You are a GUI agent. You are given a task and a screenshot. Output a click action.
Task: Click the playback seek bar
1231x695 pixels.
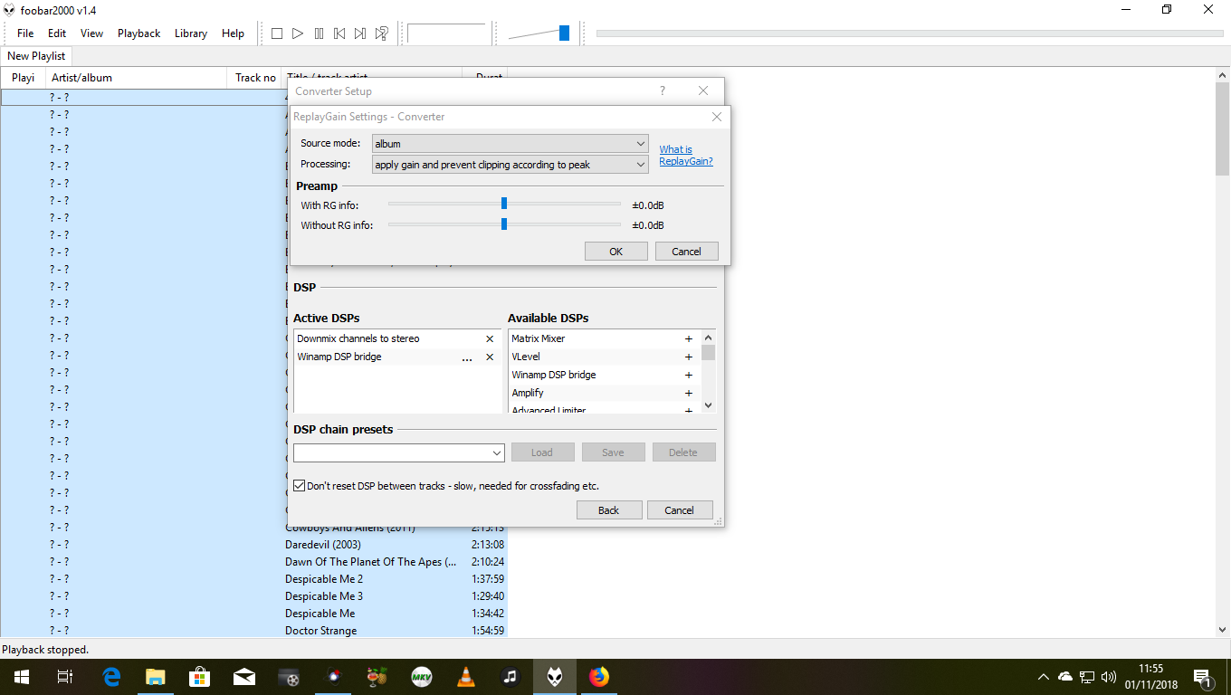910,33
